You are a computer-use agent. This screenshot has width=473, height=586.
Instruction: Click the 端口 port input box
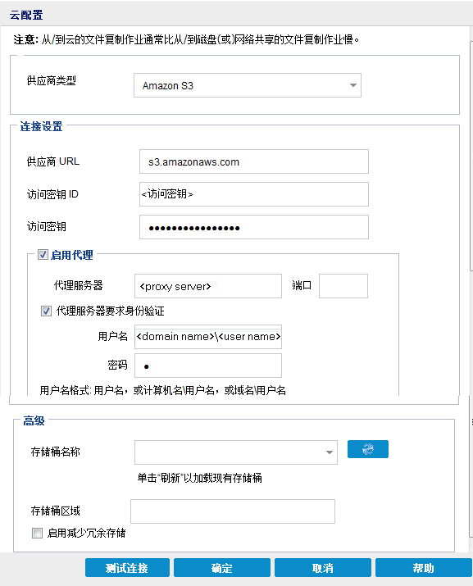pyautogui.click(x=343, y=286)
